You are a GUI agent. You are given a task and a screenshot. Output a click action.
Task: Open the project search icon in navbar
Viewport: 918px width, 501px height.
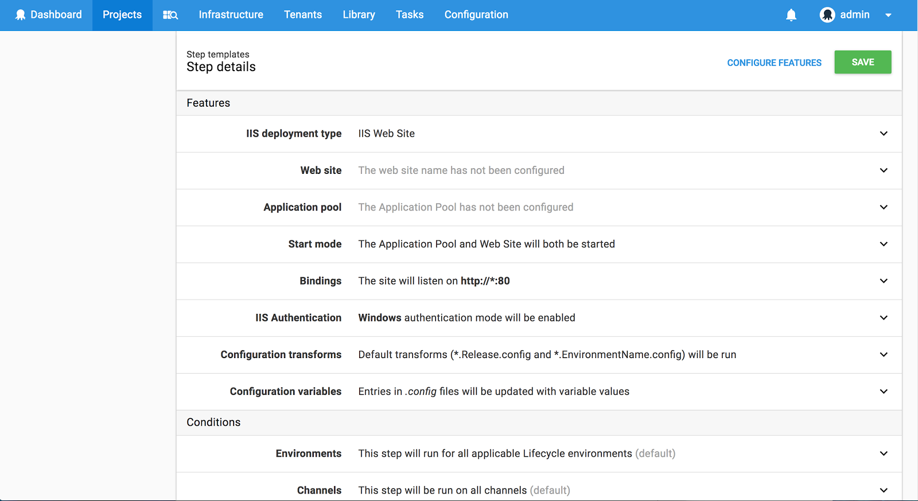(170, 15)
